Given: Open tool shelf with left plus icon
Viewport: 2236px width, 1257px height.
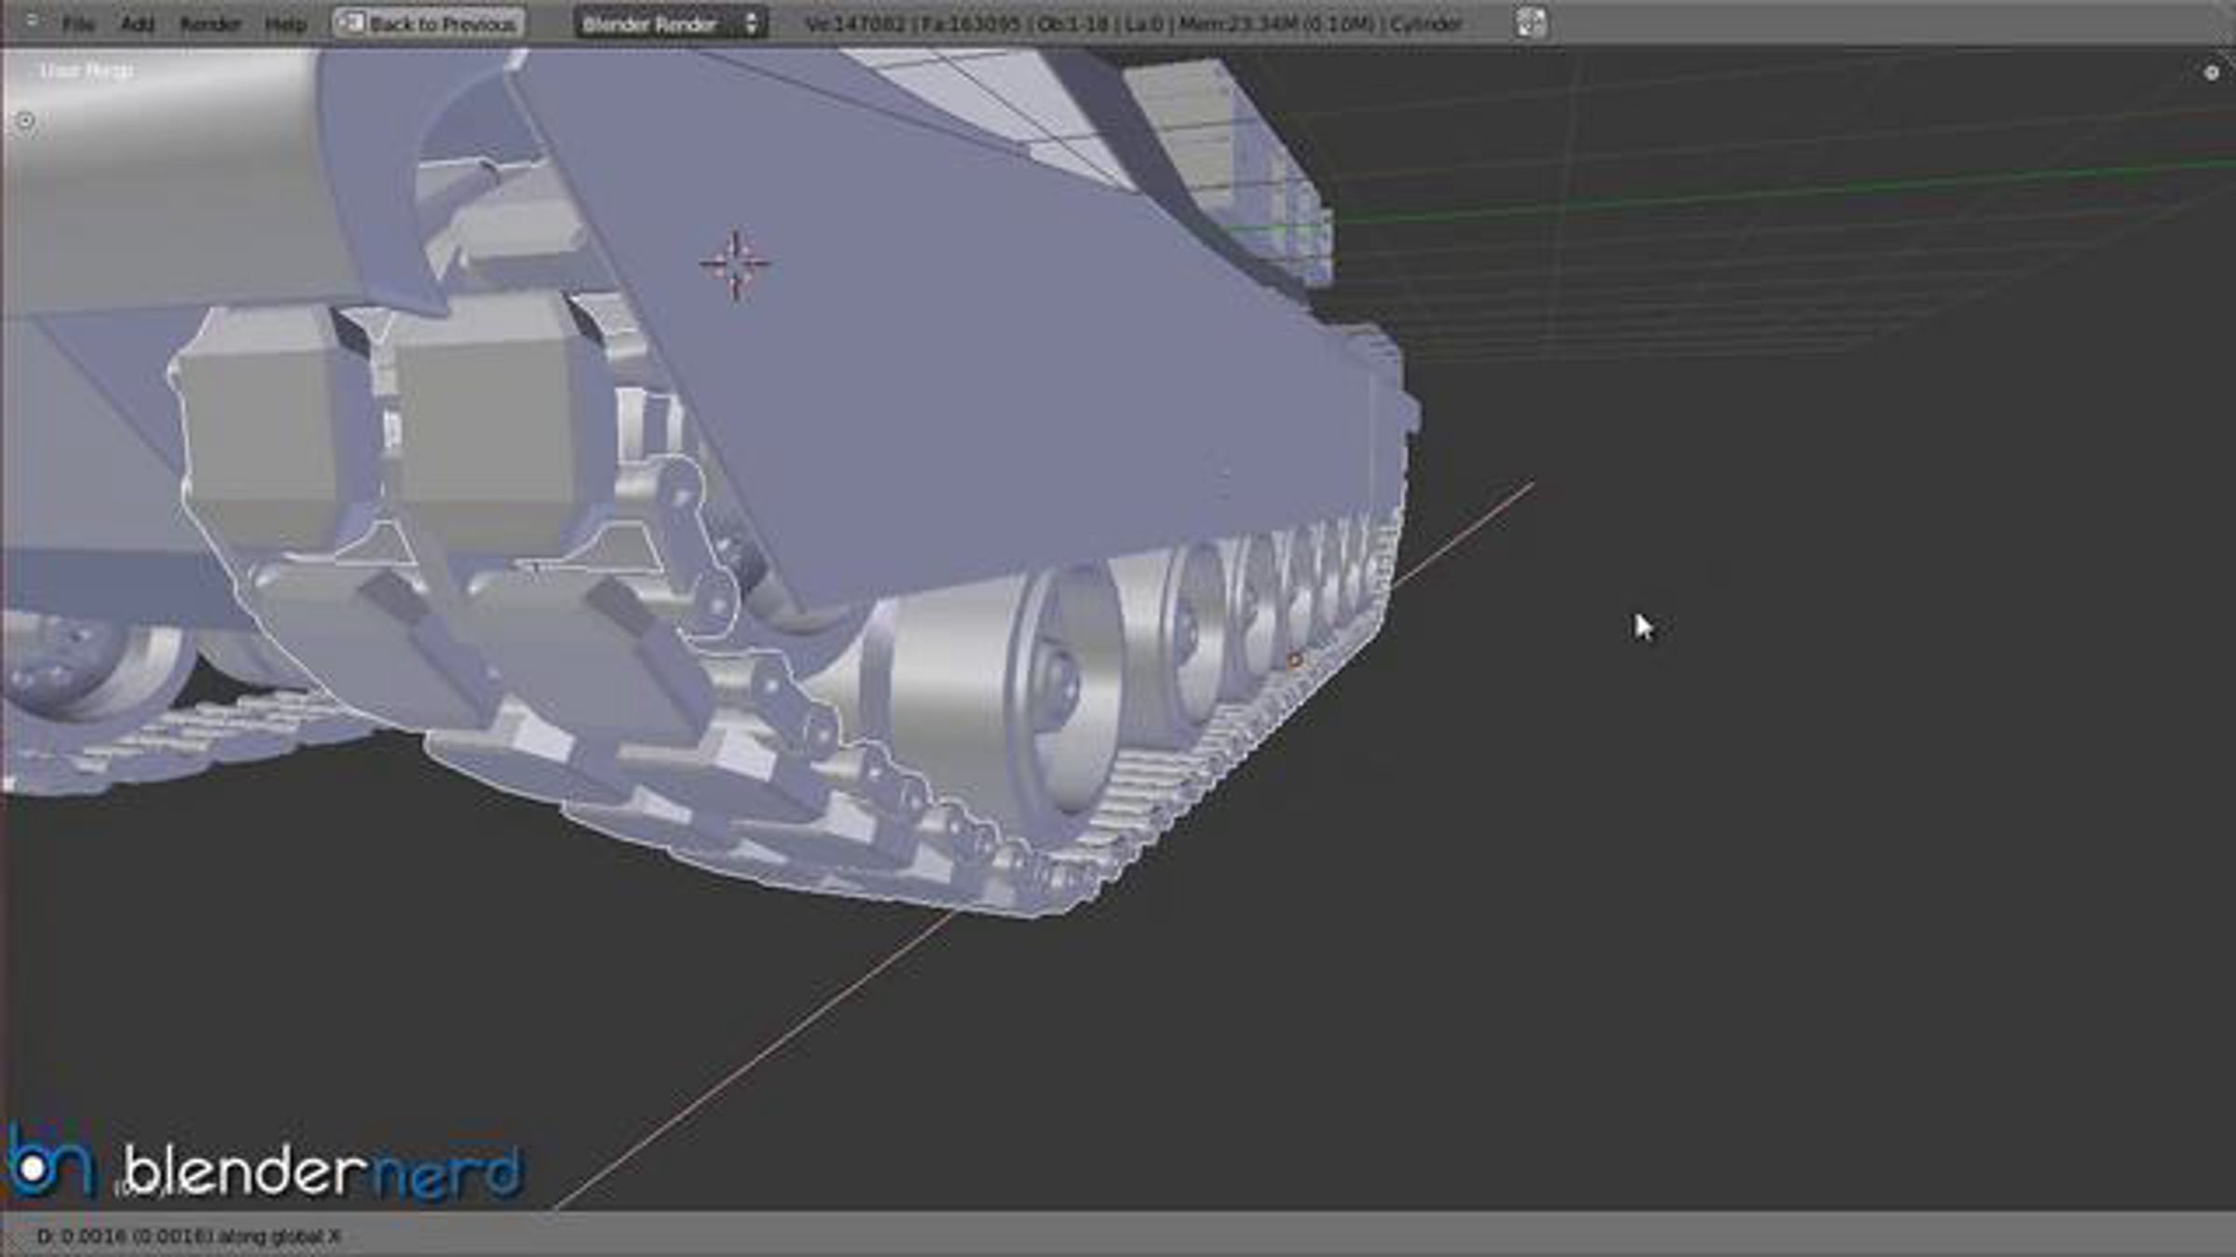Looking at the screenshot, I should 25,121.
